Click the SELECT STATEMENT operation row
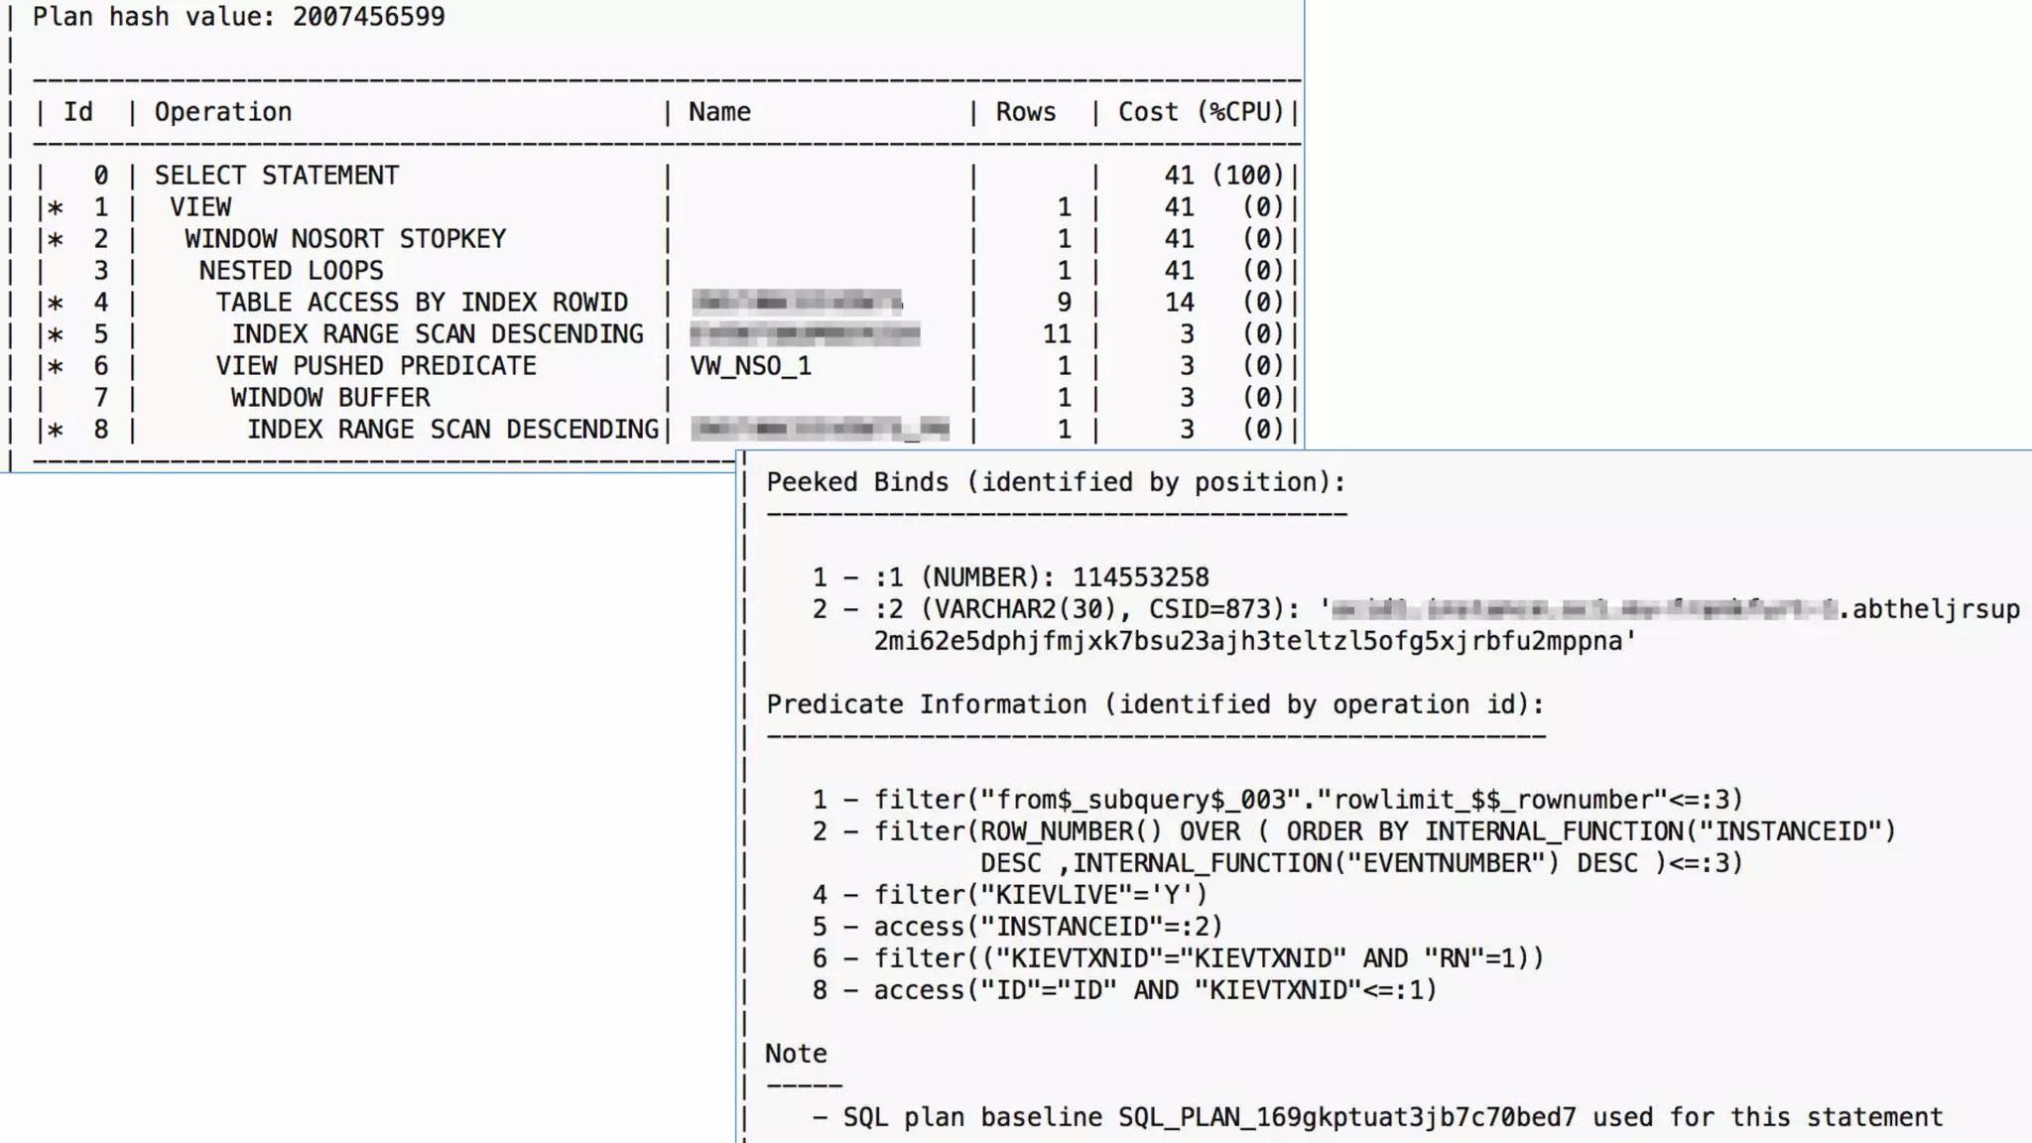Viewport: 2032px width, 1143px height. click(276, 176)
